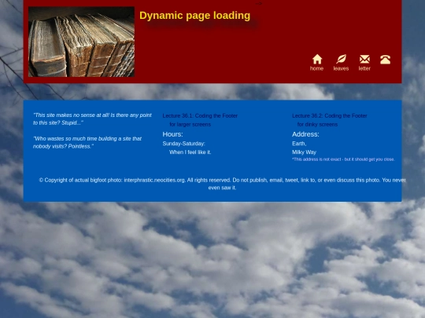Viewport: 425px width, 318px height.
Task: Click the 'Sunday-Saturday:' text
Action: [x=183, y=144]
